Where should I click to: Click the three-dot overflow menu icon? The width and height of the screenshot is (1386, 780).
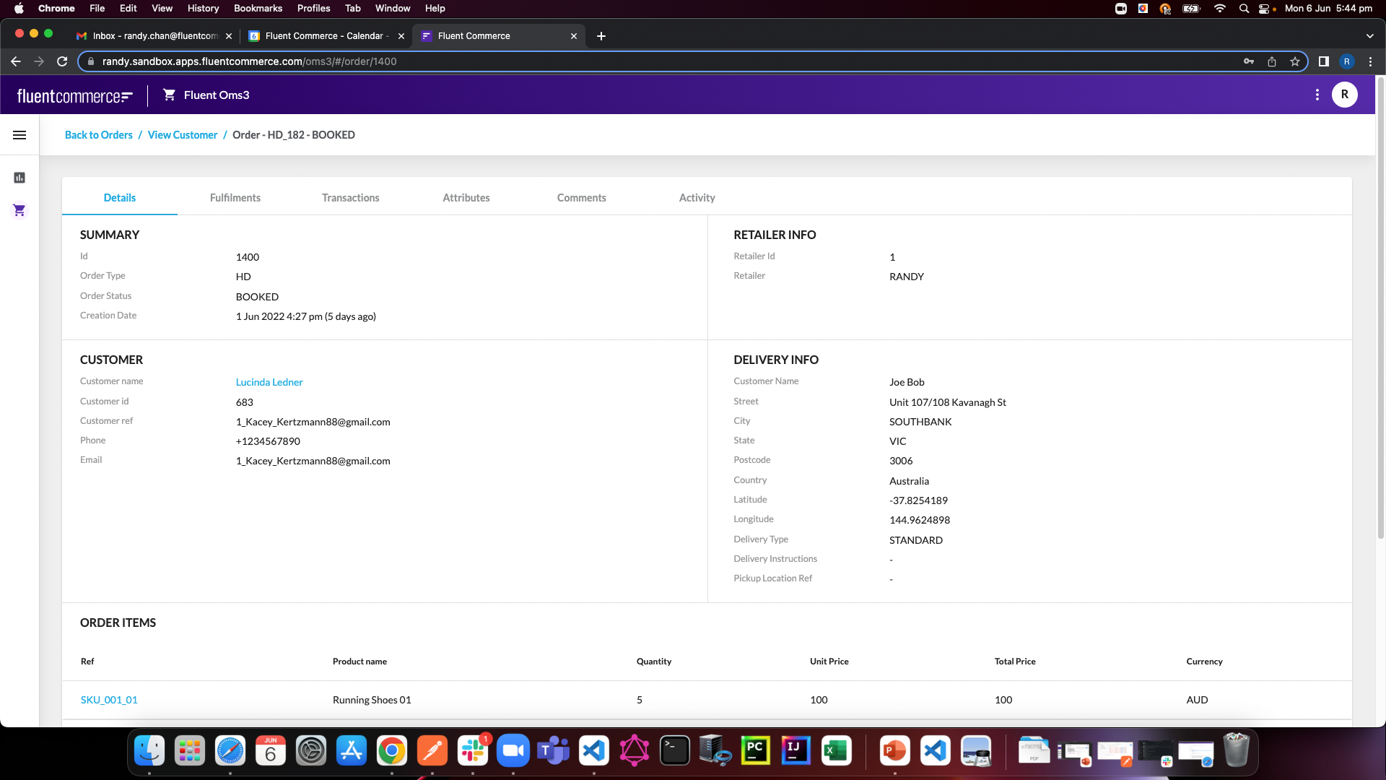1317,95
